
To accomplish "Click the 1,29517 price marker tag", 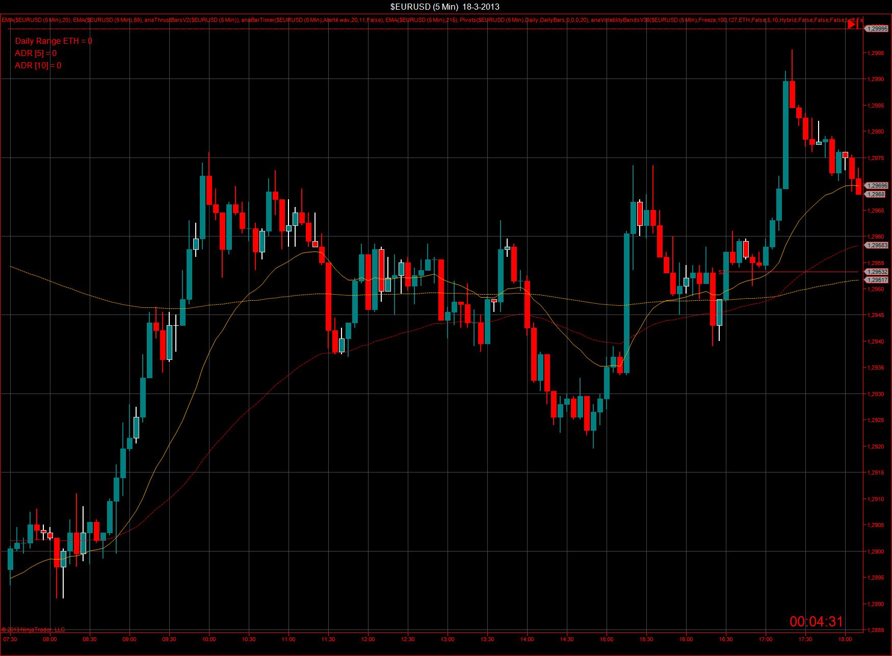I will click(x=877, y=280).
